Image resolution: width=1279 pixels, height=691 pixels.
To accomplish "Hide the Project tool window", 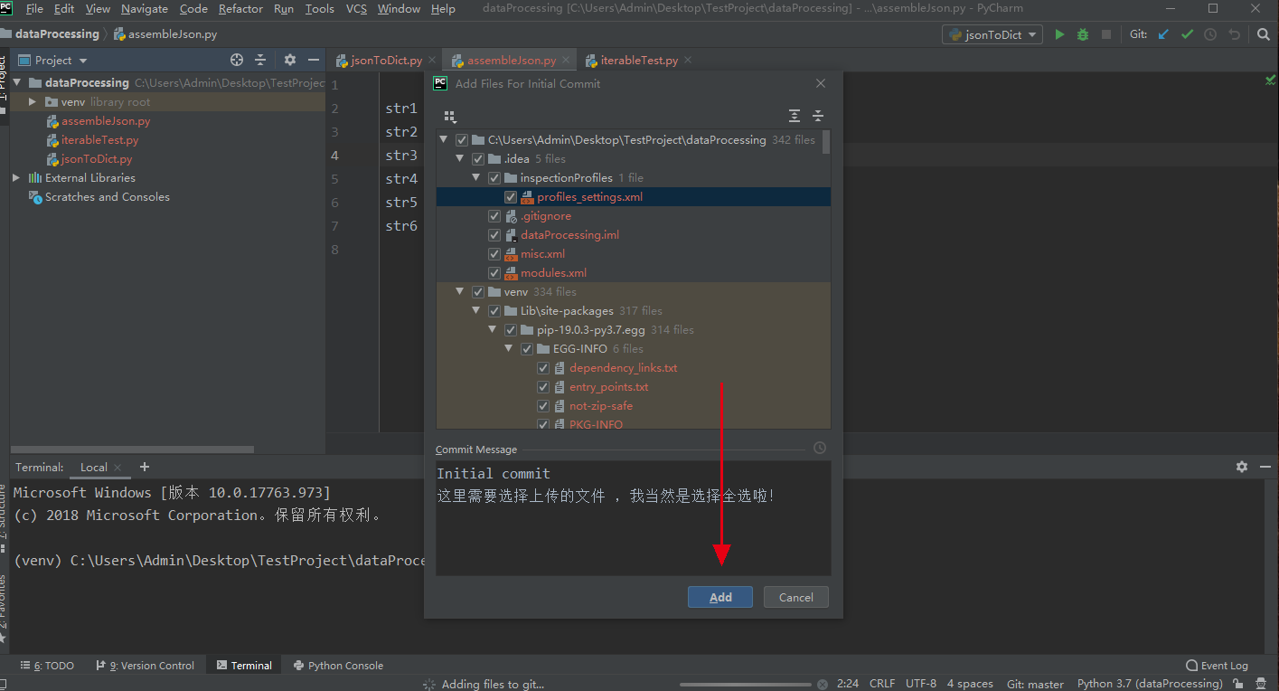I will tap(313, 60).
